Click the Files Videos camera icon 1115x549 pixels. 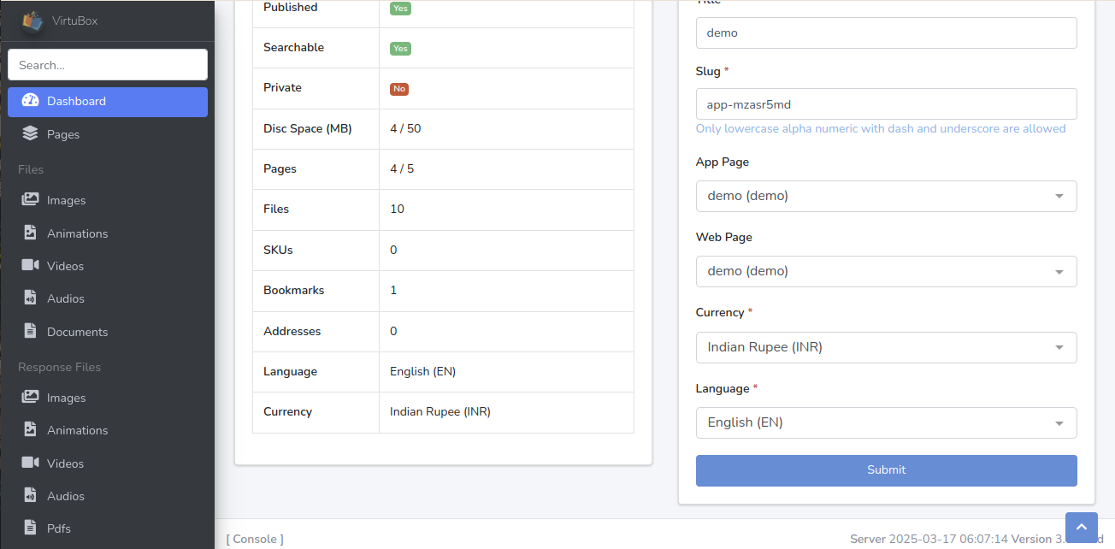click(31, 265)
